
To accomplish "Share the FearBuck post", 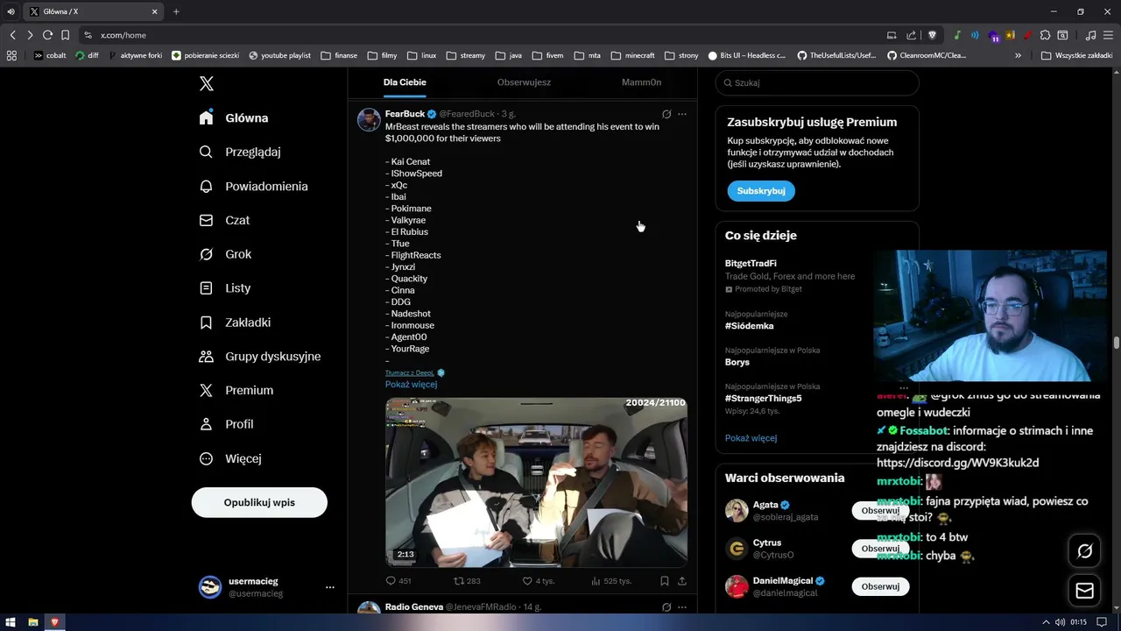I will pyautogui.click(x=682, y=581).
